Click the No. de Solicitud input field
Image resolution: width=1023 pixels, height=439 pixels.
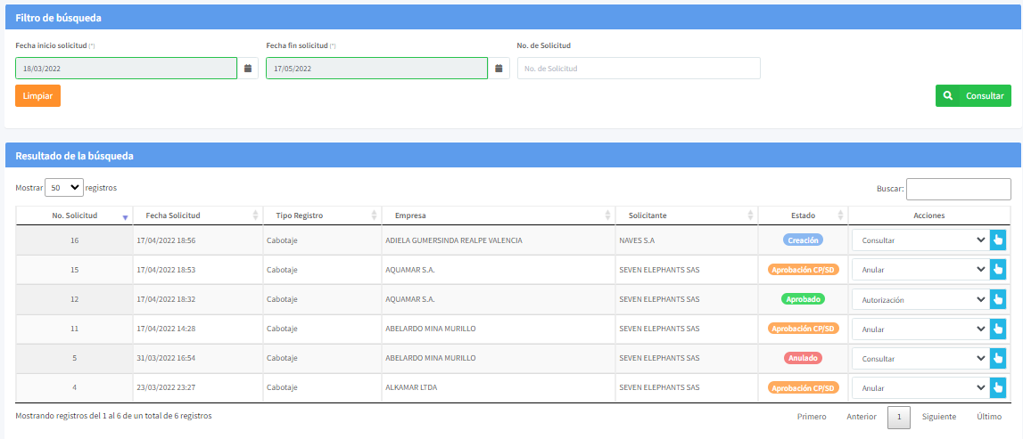coord(639,69)
